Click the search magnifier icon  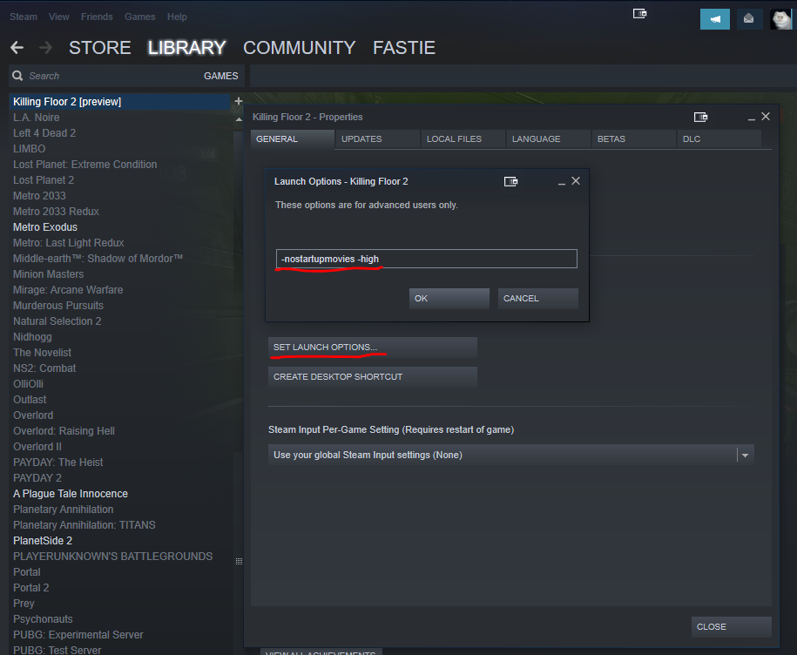coord(17,76)
